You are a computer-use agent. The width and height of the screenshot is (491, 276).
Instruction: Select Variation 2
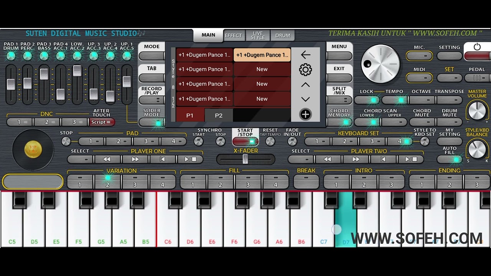pyautogui.click(x=107, y=182)
